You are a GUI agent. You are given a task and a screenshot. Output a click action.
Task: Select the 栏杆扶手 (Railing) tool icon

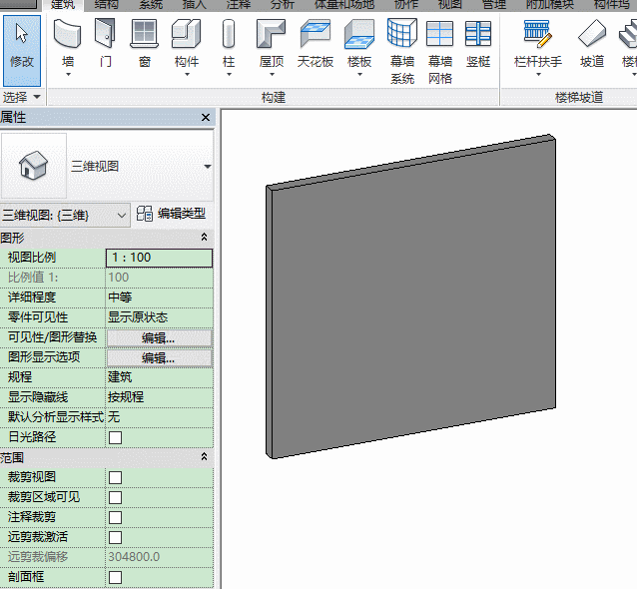[x=538, y=34]
